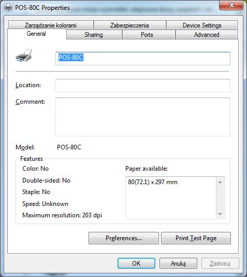Screen dimensions: 247x277
Task: Click the Color: No feature text
Action: (35, 169)
